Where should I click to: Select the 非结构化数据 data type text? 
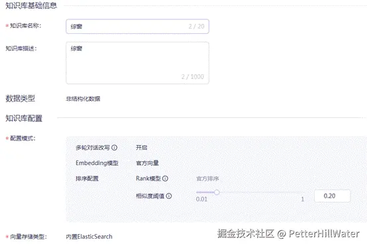coord(83,99)
